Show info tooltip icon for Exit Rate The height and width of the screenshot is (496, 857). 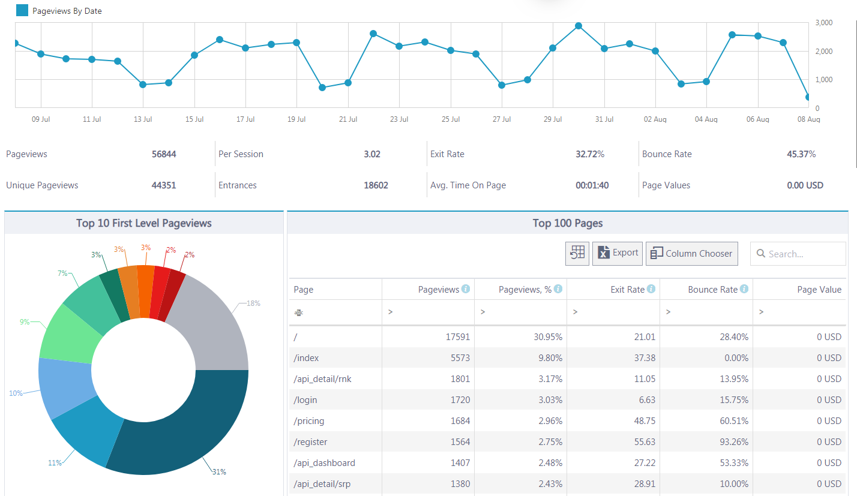tap(651, 289)
